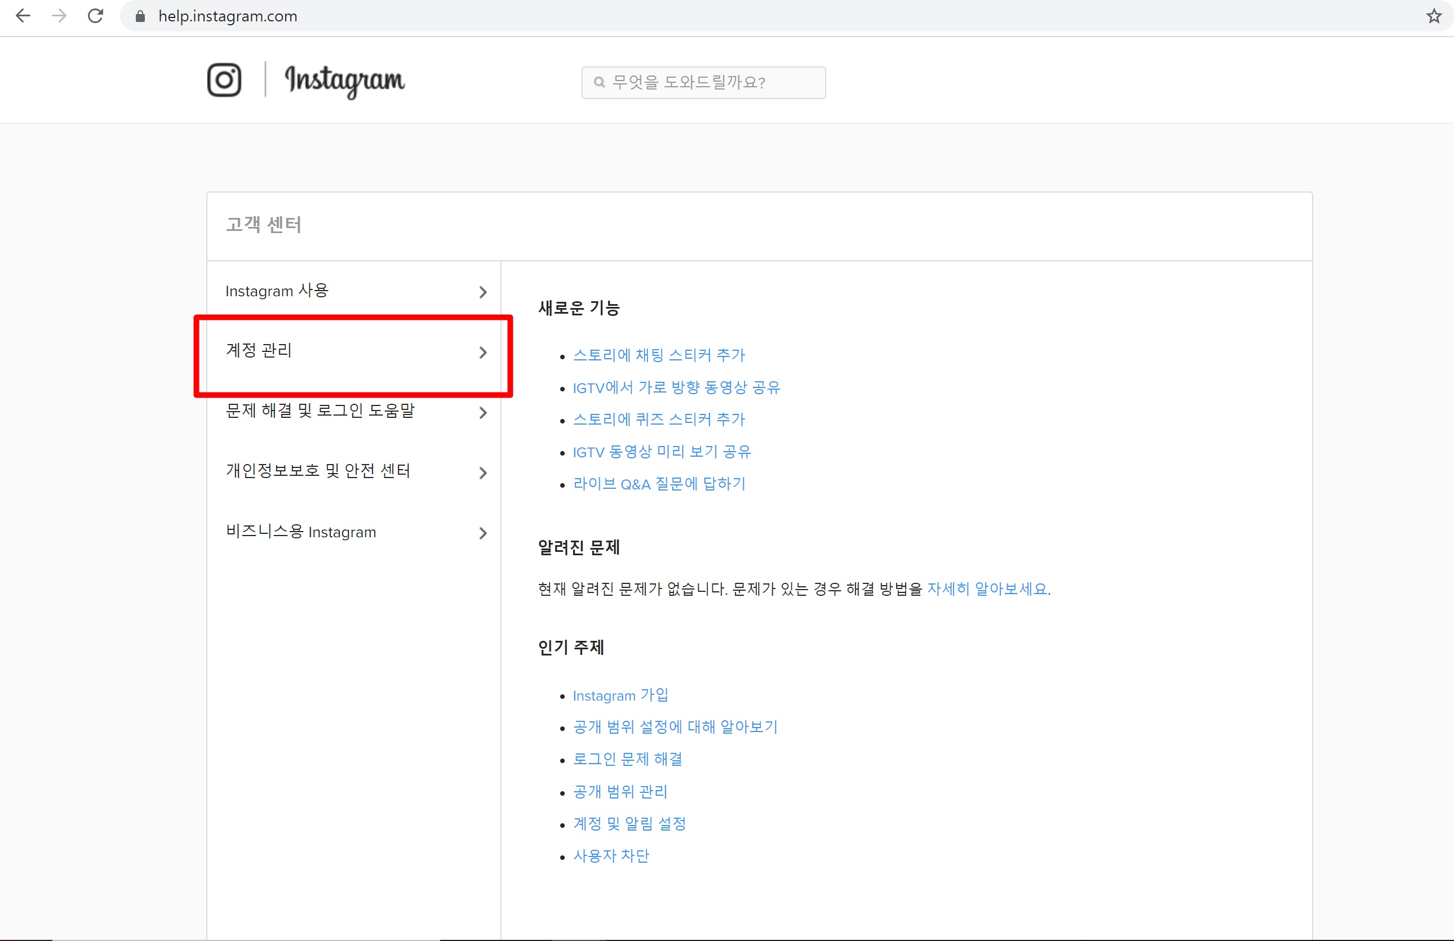Expand chevron next to 계정 관리
1454x941 pixels.
[482, 353]
